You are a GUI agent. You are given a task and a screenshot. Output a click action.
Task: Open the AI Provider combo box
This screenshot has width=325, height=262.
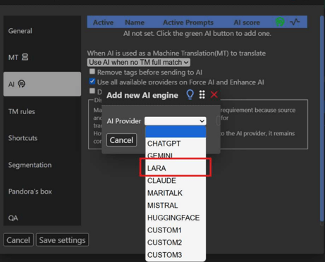pos(176,121)
